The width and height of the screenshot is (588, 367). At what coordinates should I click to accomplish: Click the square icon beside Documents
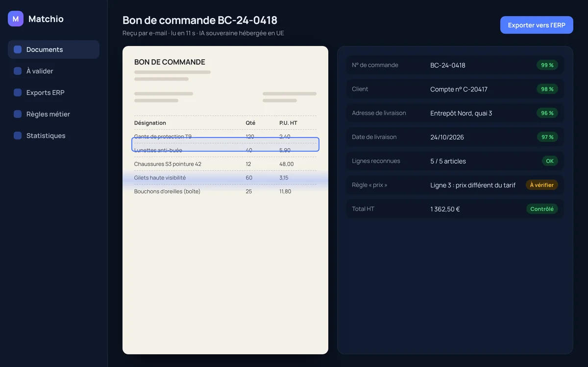pos(18,49)
